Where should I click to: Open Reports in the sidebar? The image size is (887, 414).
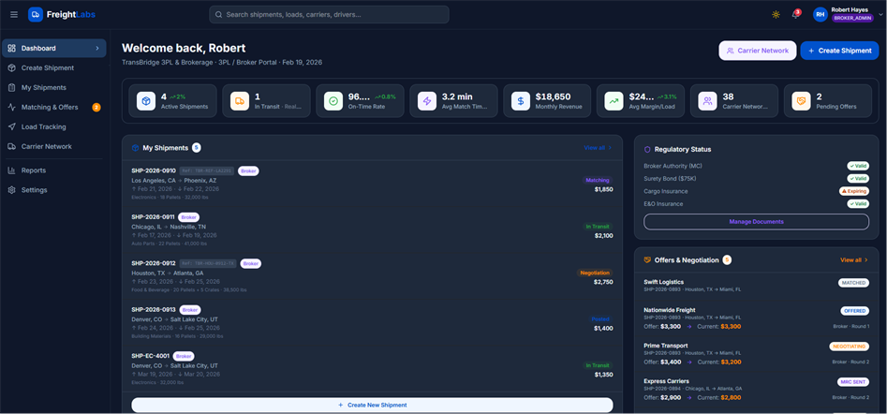pyautogui.click(x=53, y=170)
